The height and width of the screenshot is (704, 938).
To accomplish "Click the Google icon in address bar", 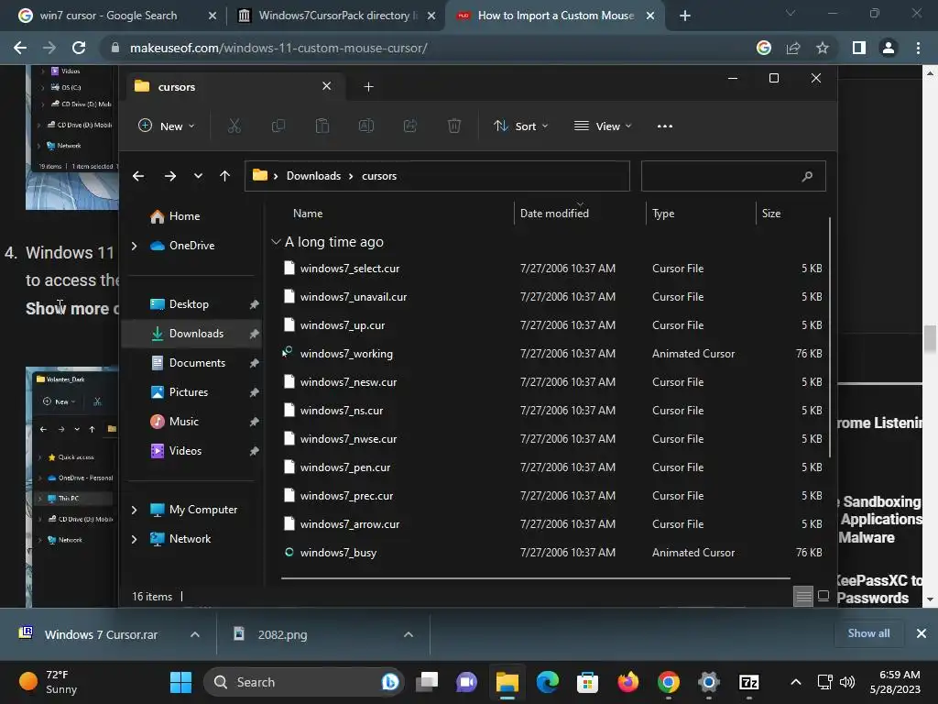I will pos(763,48).
